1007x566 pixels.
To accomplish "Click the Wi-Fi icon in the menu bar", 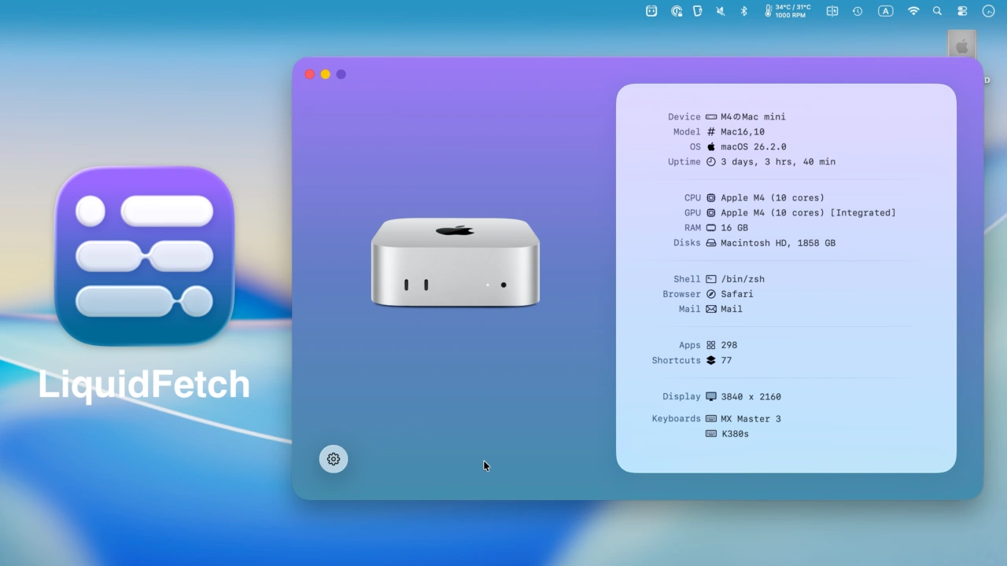I will [x=913, y=11].
